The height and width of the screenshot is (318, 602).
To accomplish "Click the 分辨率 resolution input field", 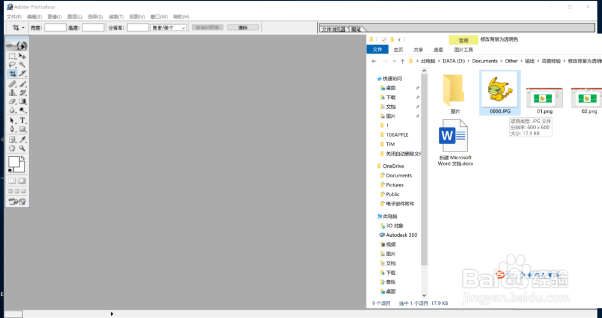I will (x=138, y=28).
